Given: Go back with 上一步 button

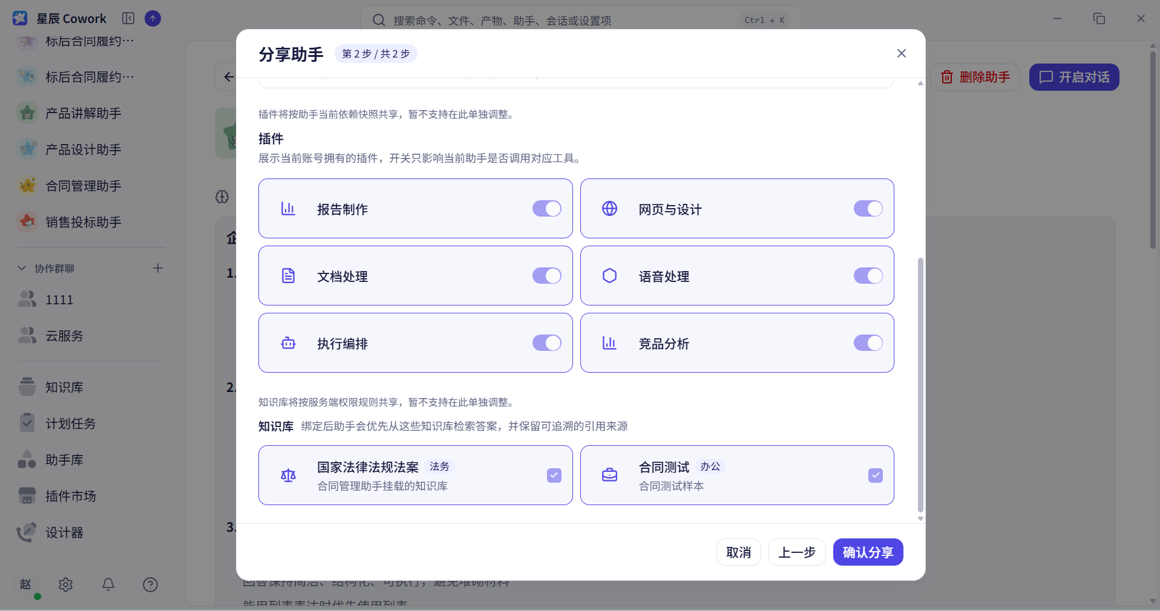Looking at the screenshot, I should tap(797, 552).
